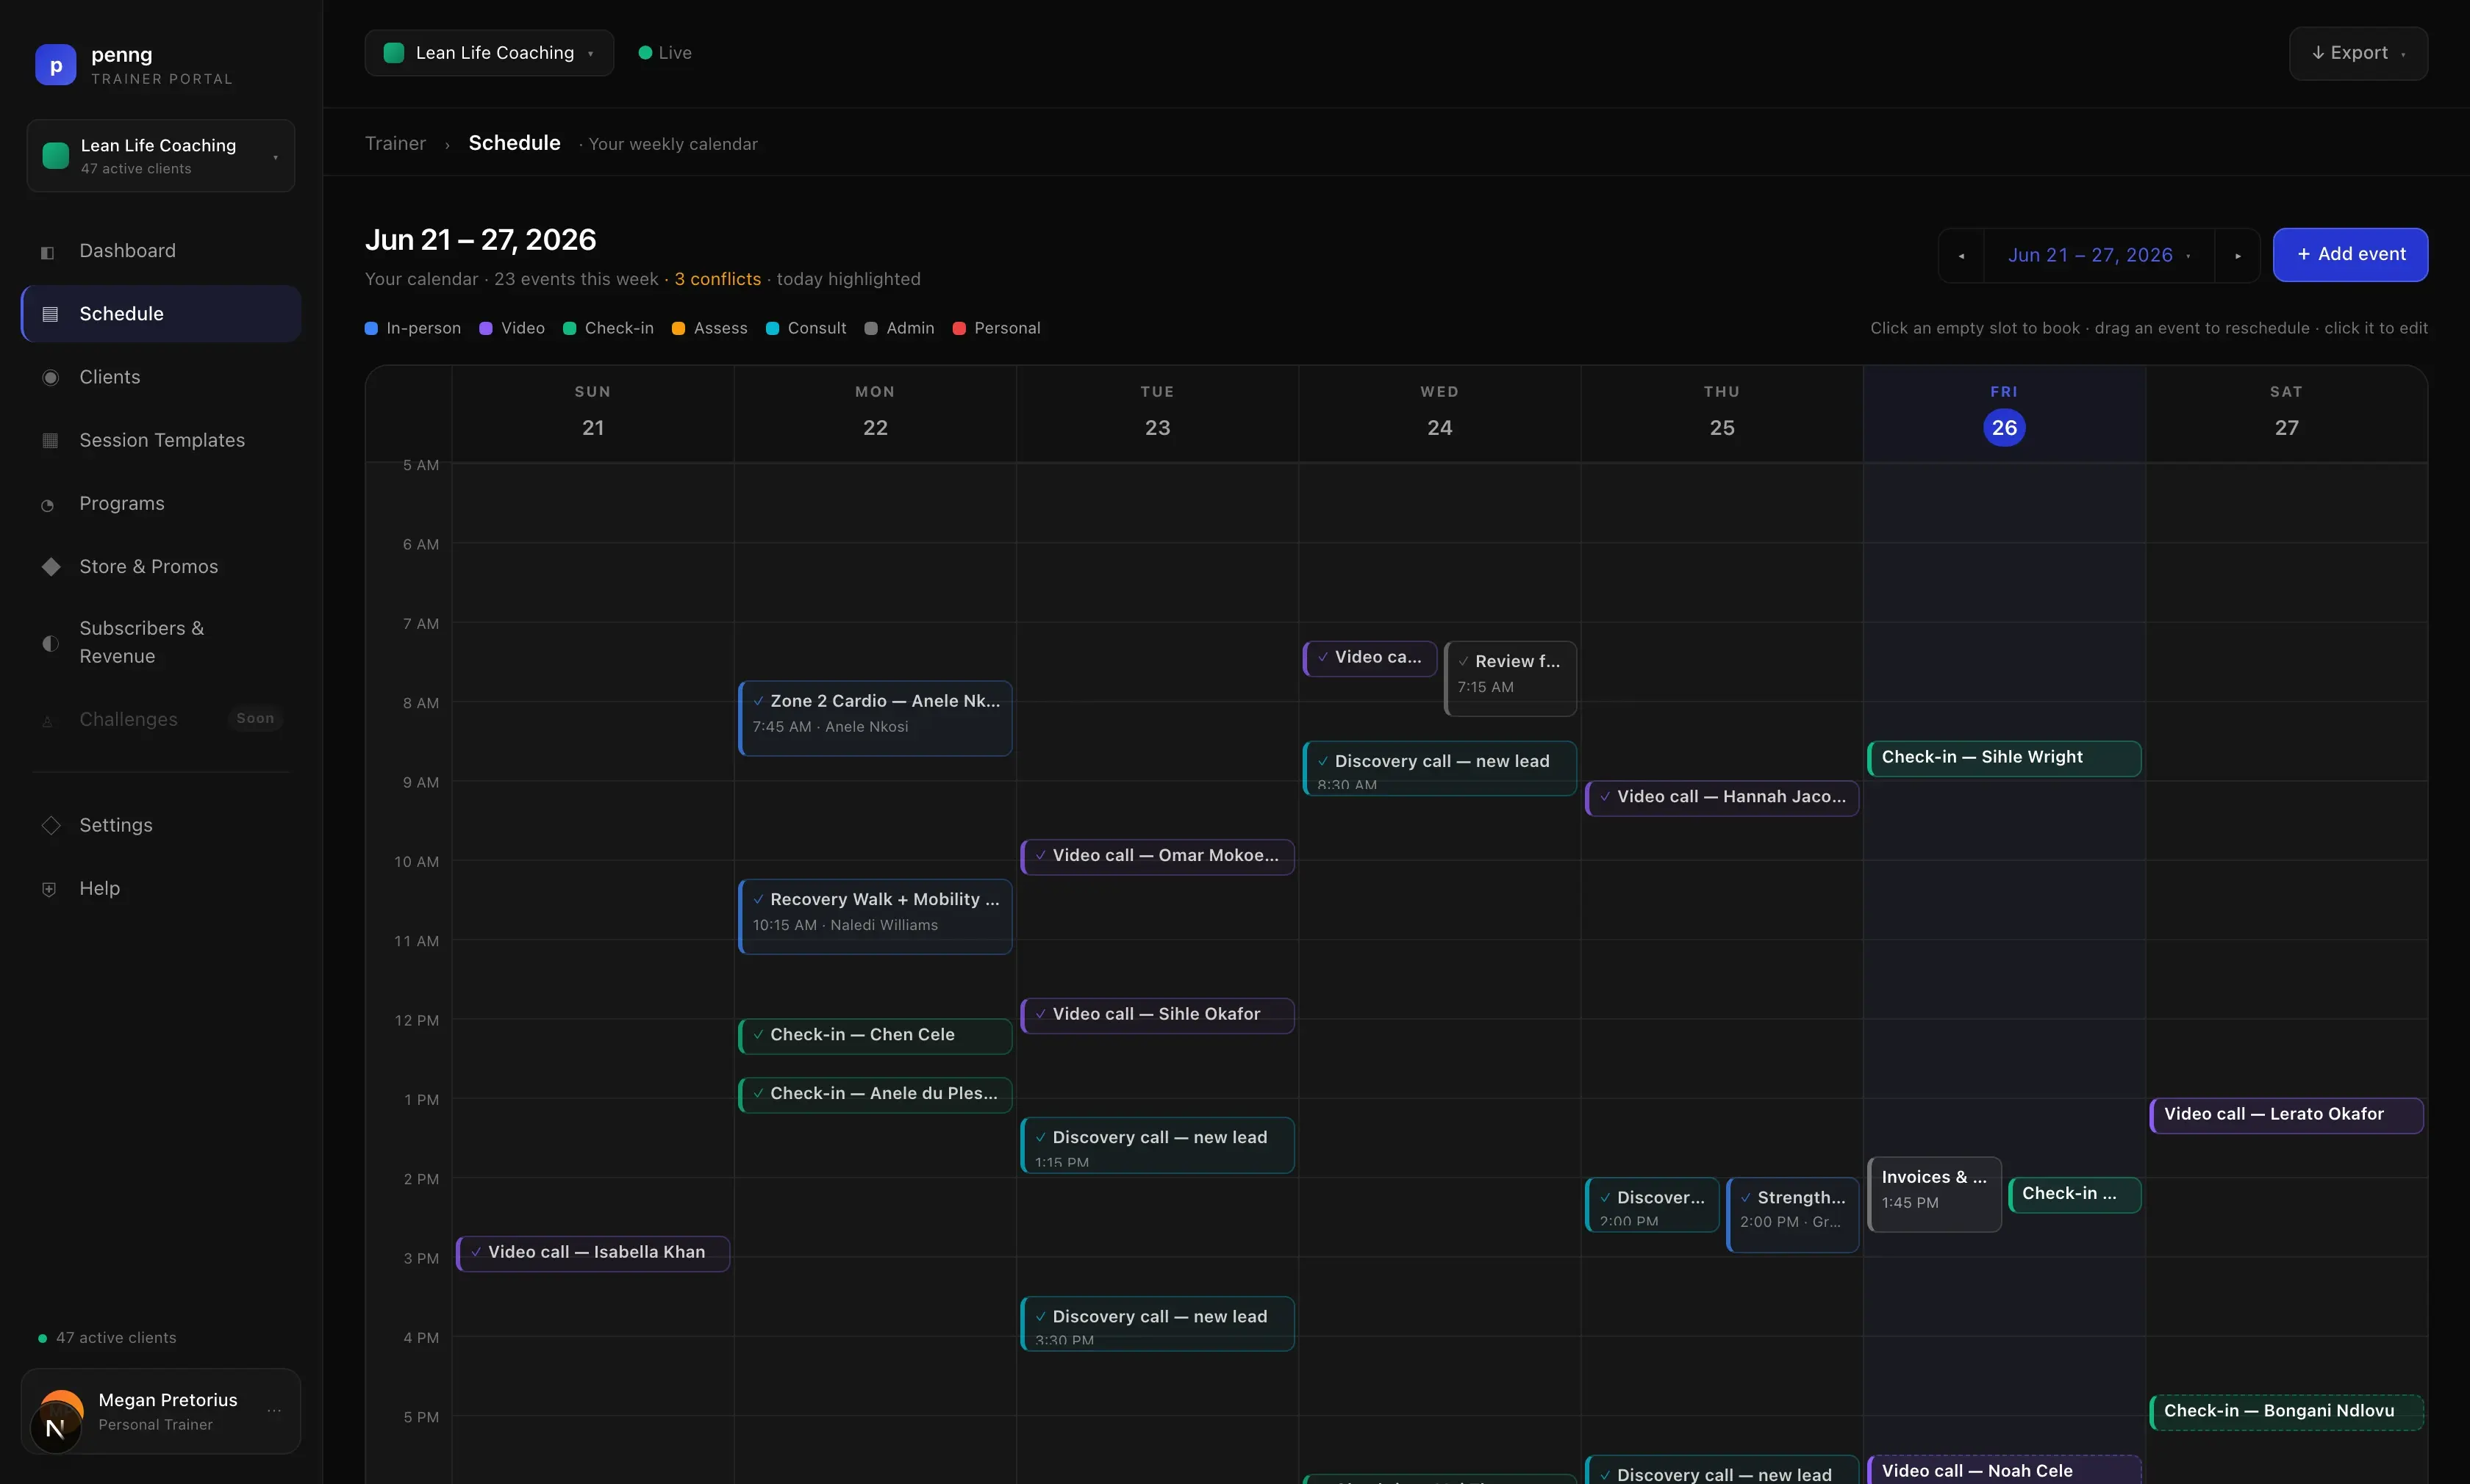Select the Check-in legend item

(608, 328)
